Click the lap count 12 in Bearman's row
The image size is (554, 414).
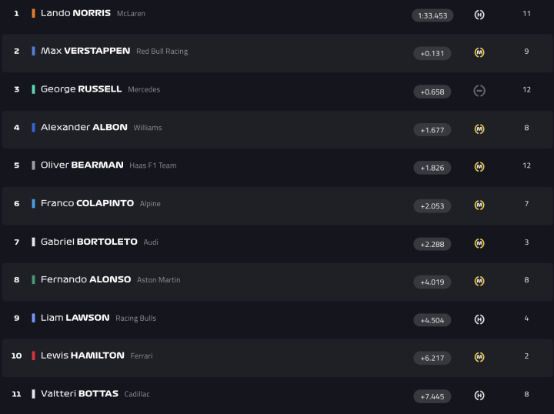(x=527, y=165)
